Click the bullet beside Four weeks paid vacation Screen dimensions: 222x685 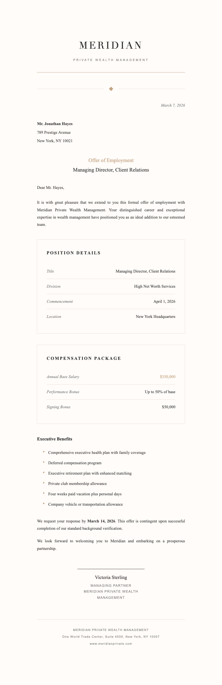tap(44, 493)
